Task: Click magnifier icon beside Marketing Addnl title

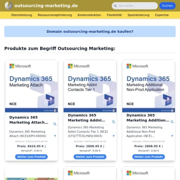Action: point(113,122)
